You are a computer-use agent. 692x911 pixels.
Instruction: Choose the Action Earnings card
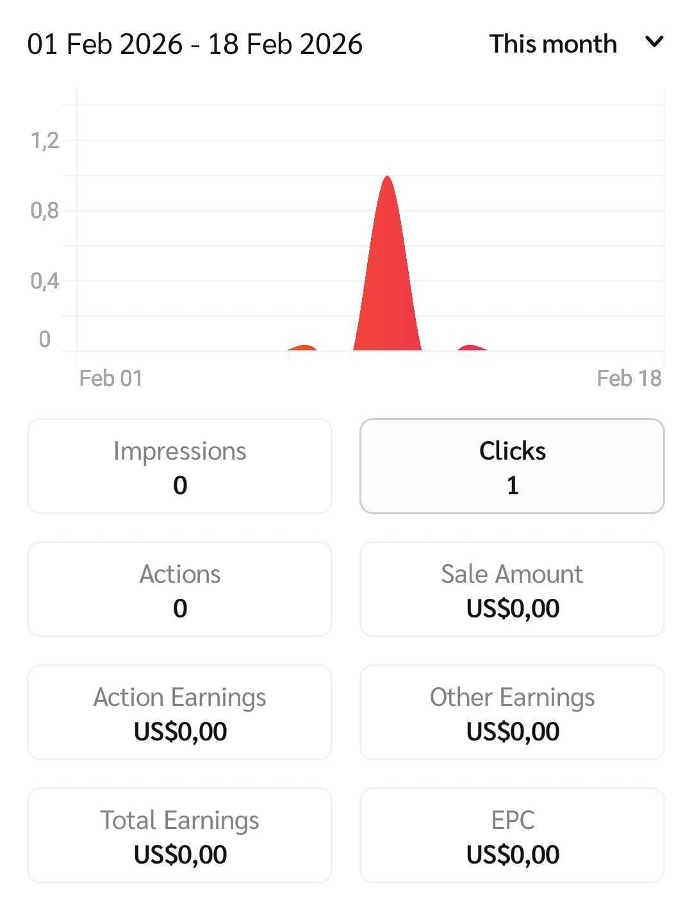[x=180, y=712]
